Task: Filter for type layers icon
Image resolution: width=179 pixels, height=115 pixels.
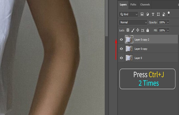Action: (x=153, y=14)
